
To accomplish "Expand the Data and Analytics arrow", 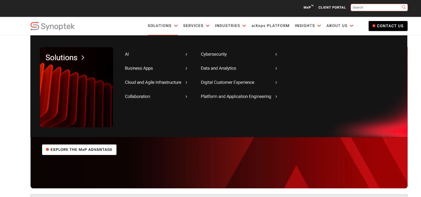I will point(276,68).
